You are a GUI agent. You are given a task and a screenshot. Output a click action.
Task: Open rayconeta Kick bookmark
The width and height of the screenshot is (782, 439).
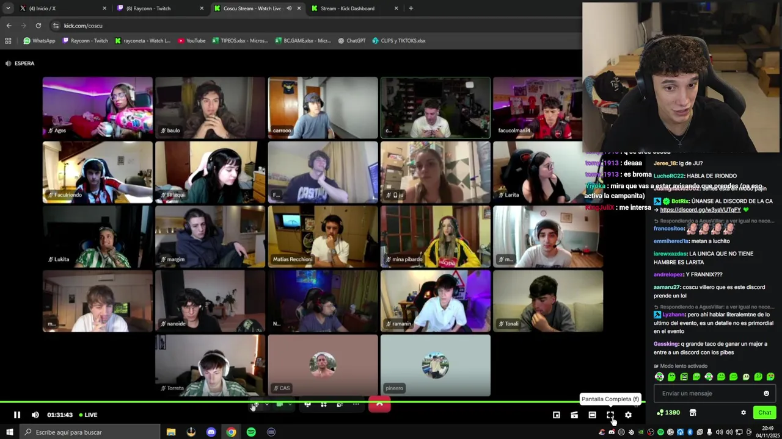tap(143, 41)
